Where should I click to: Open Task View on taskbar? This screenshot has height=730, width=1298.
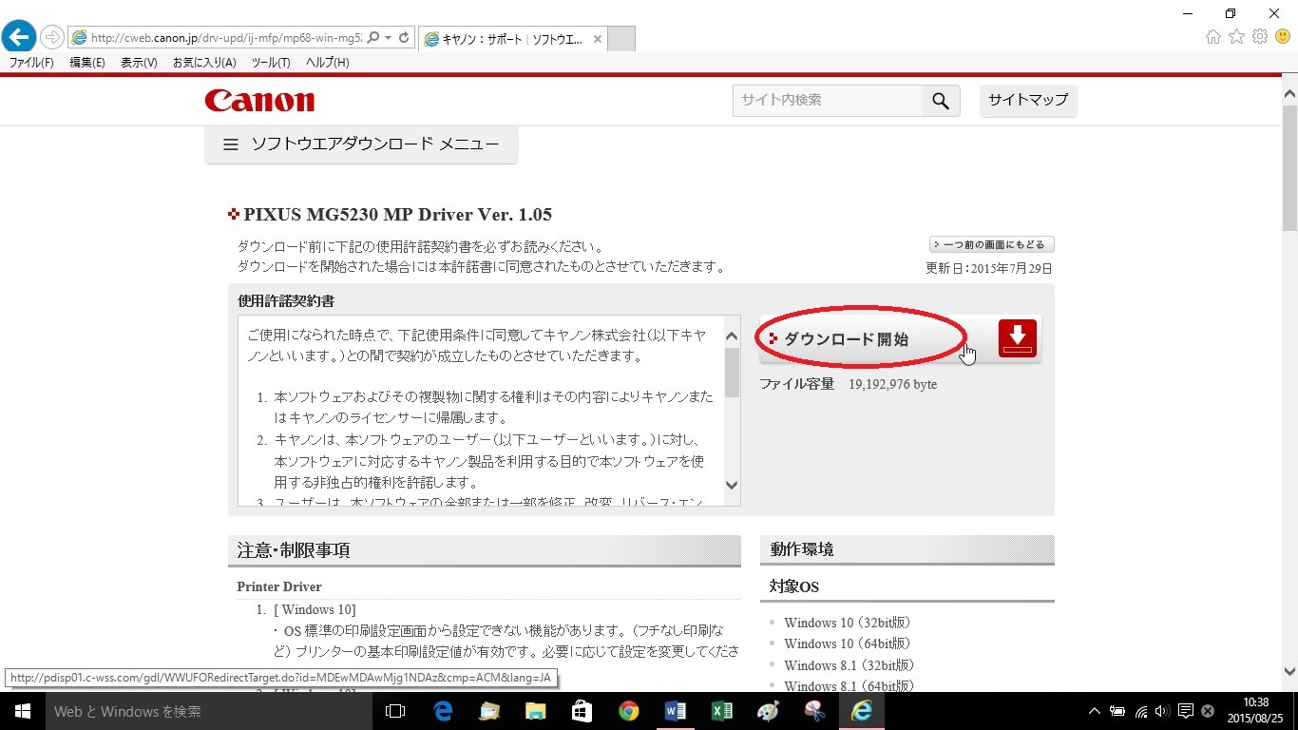(395, 711)
